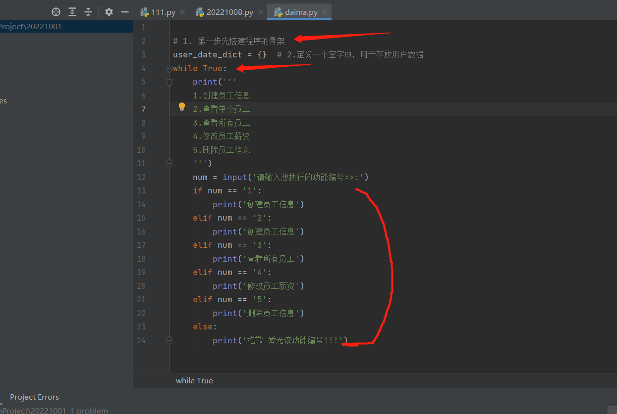Select the Project\20221001 row in project tree

[66, 27]
